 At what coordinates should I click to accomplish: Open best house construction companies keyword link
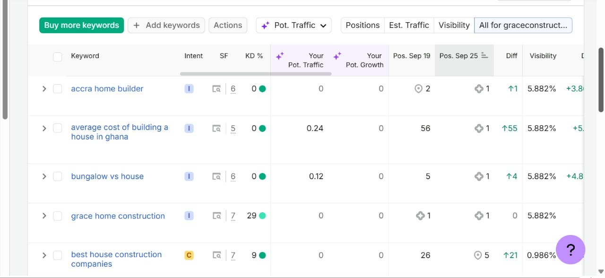click(x=116, y=259)
